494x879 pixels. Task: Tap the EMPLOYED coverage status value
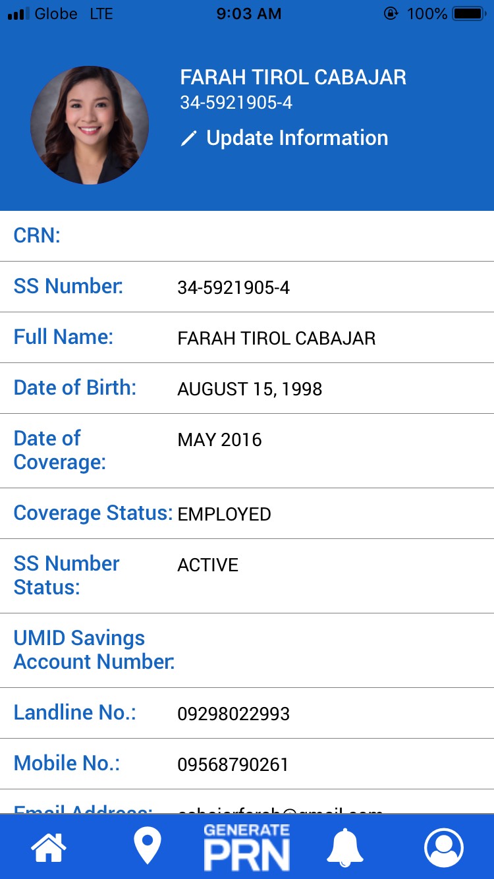coord(224,514)
